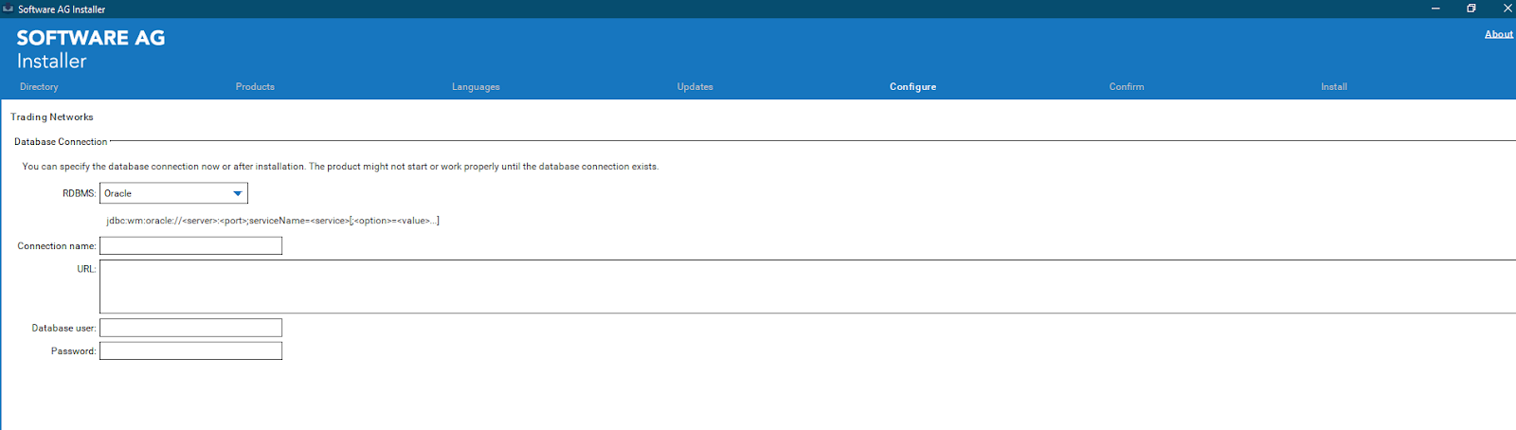Go to the Directory step
Image resolution: width=1516 pixels, height=430 pixels.
pos(39,86)
